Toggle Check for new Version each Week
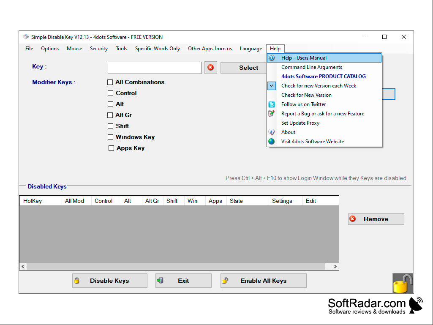 click(324, 86)
